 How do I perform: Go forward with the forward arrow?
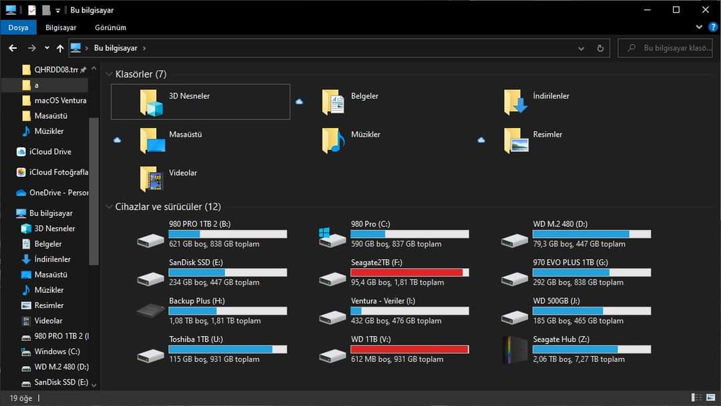(32, 48)
